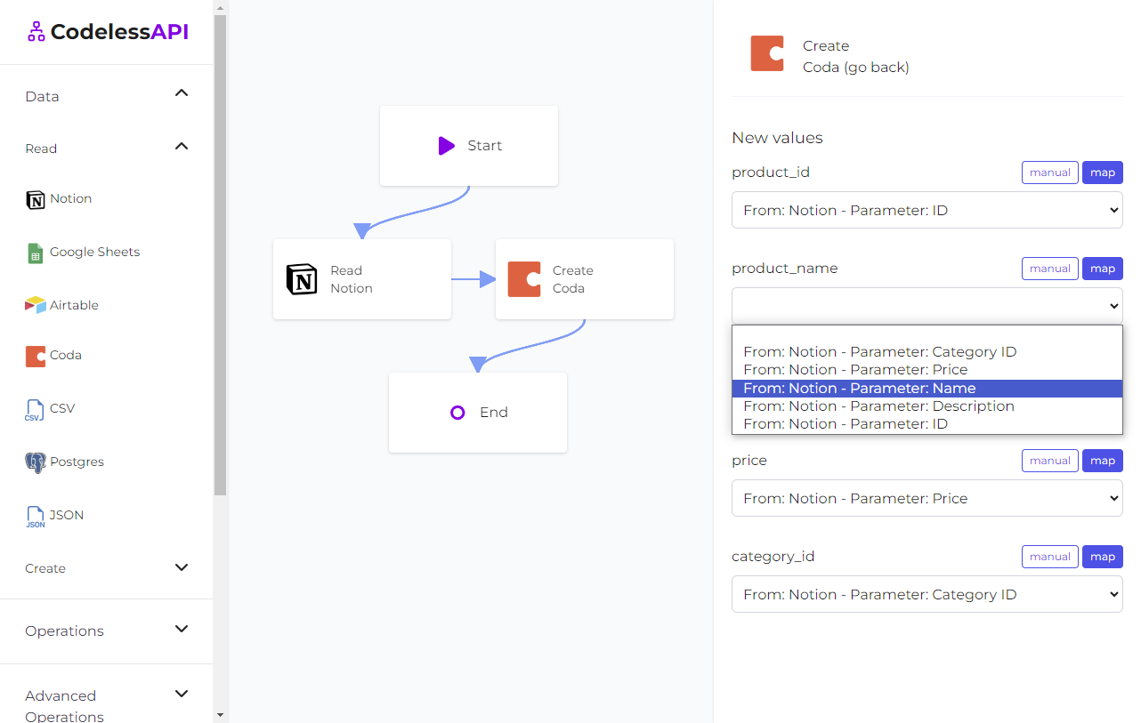Click the Postgres label in the sidebar
The image size is (1141, 723).
[x=77, y=462]
